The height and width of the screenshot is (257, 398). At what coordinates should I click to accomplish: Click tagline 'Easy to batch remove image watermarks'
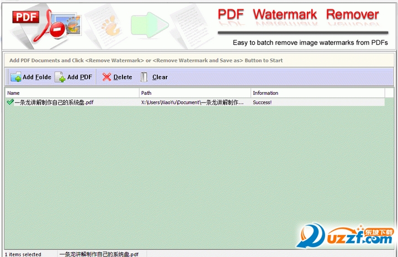[x=310, y=42]
